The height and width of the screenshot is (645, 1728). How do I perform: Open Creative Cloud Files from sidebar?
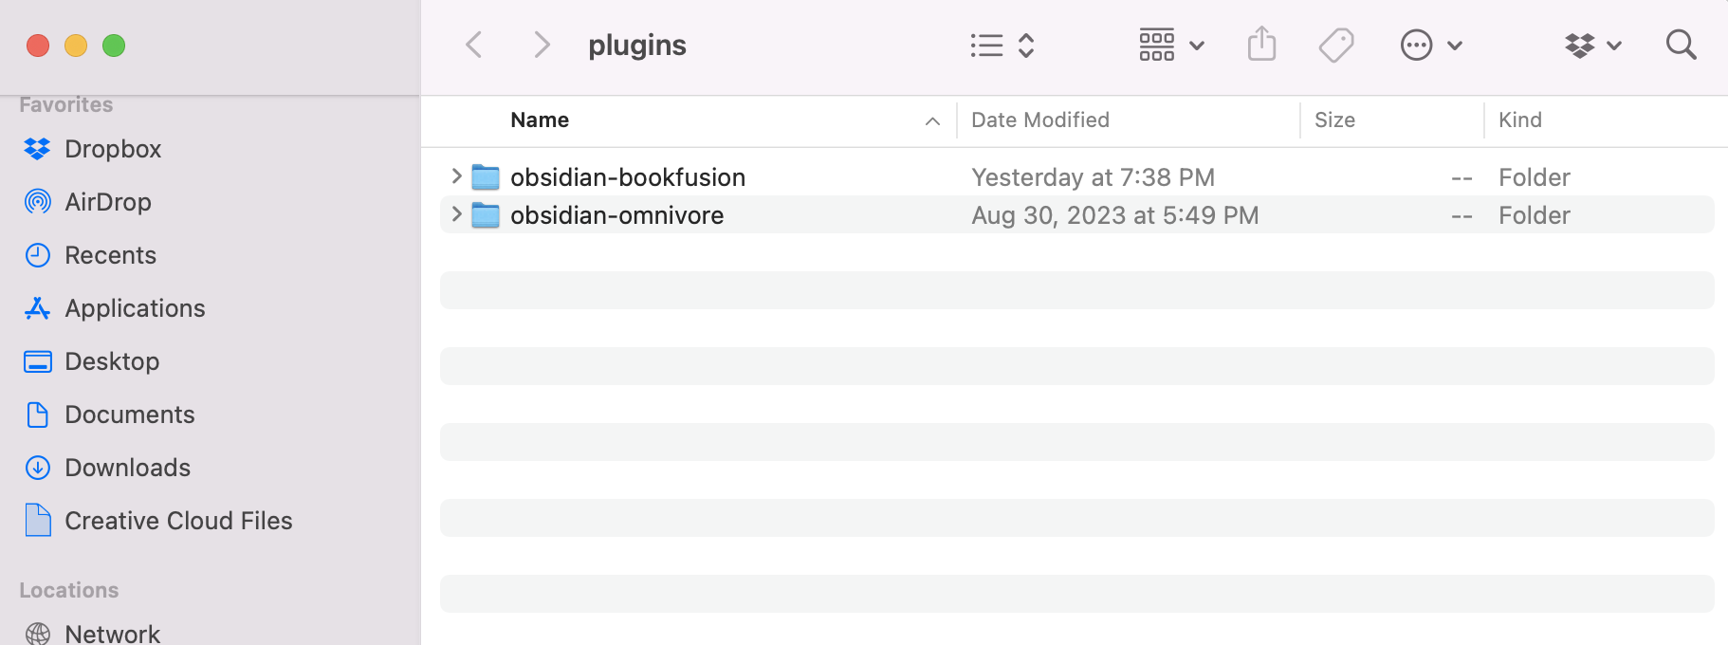coord(177,520)
